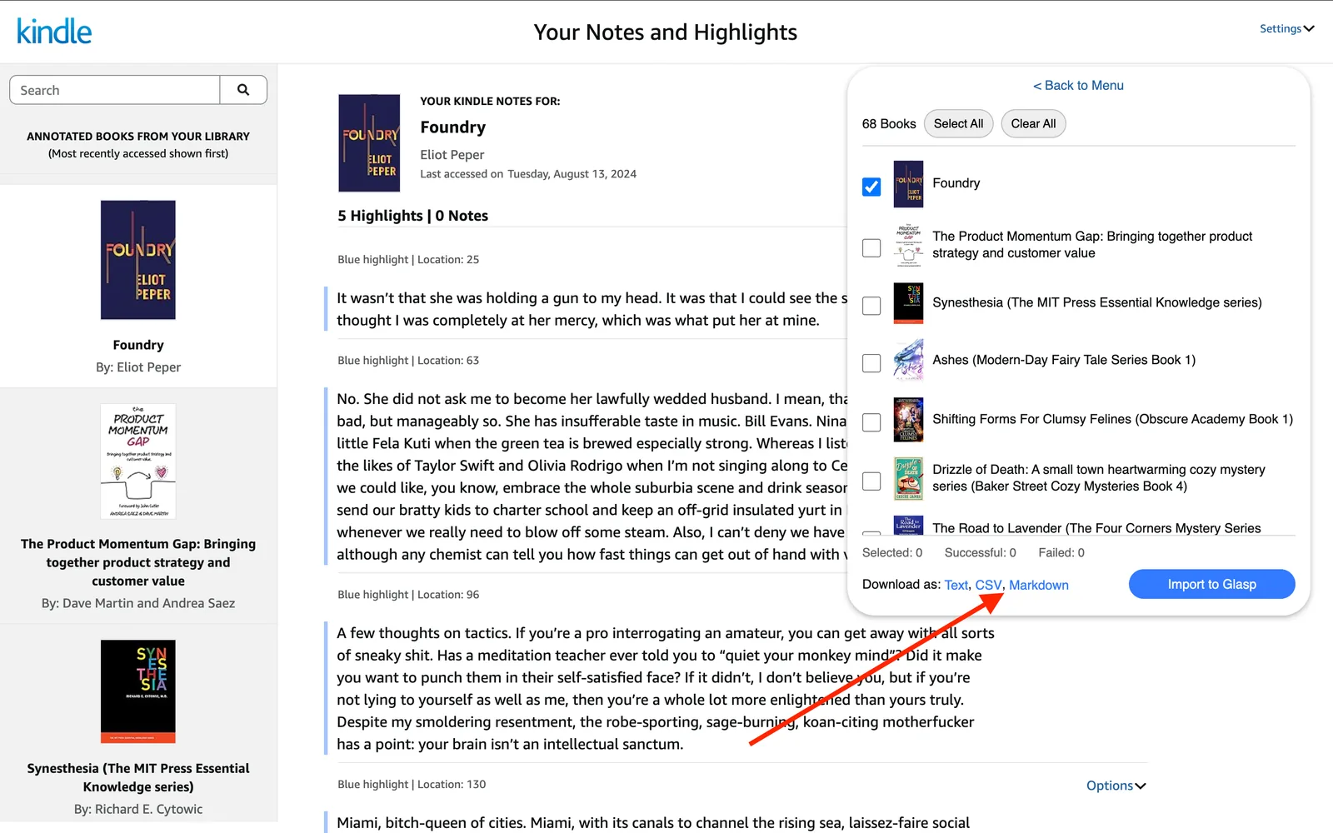
Task: Click 'Last accessed on Tuesday, August 13, 2024'
Action: 528,174
